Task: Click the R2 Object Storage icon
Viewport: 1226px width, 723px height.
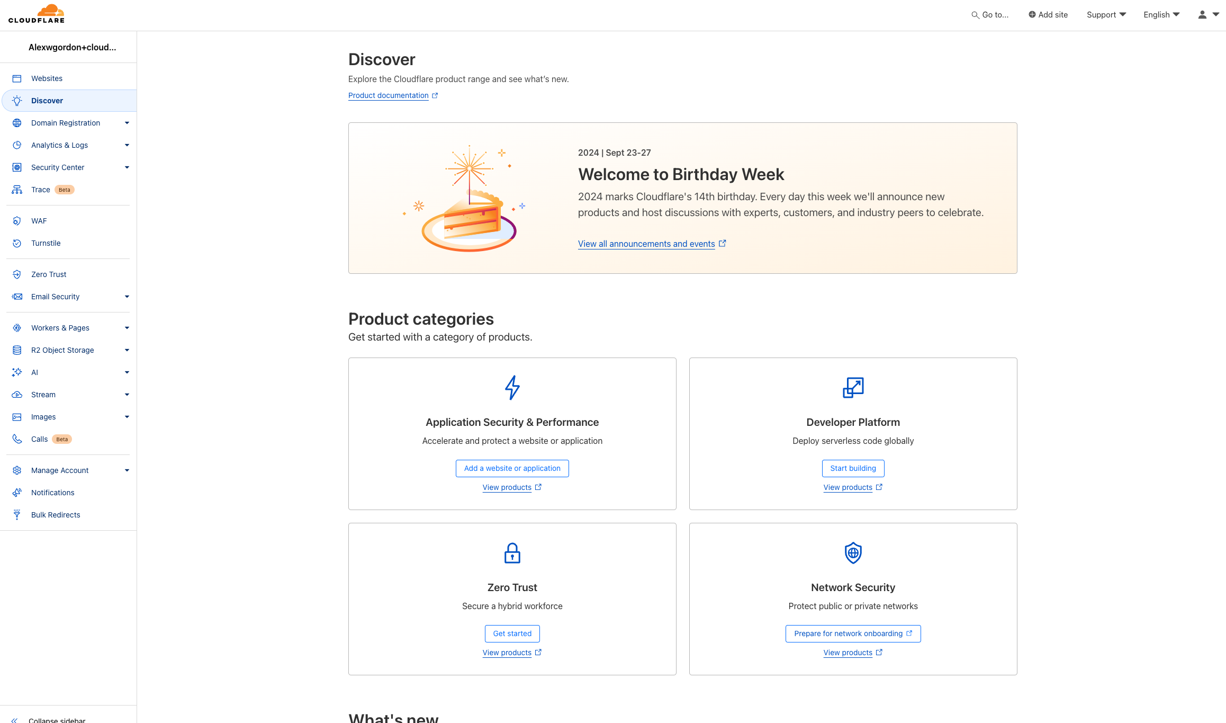Action: 17,350
